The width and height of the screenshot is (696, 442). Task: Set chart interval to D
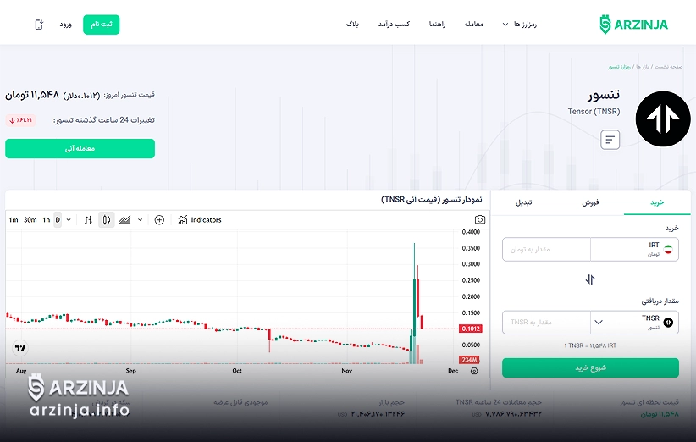pyautogui.click(x=58, y=219)
